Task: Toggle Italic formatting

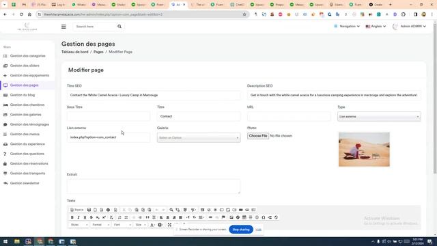Action: click(x=79, y=217)
